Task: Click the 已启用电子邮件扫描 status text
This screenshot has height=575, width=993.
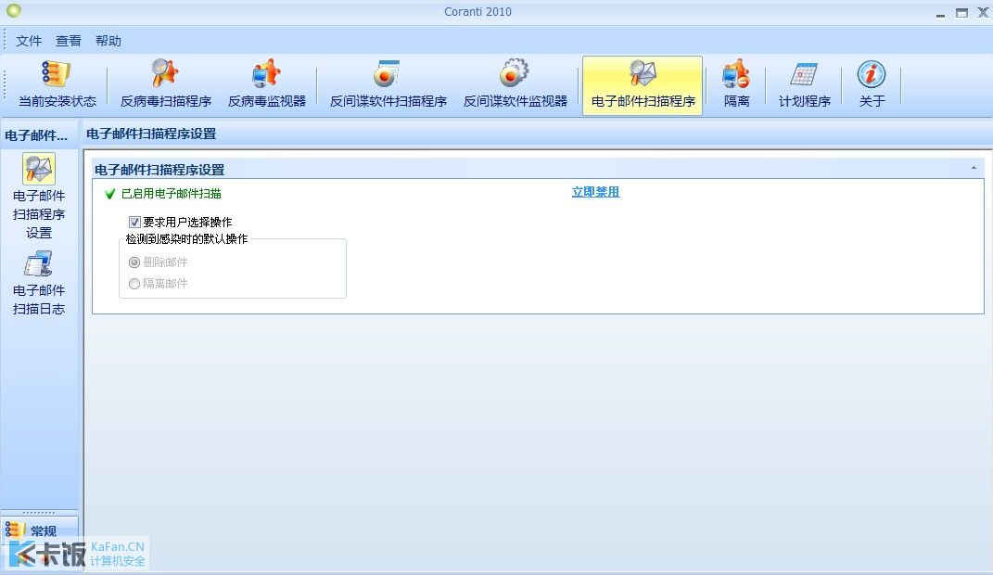Action: click(x=171, y=194)
